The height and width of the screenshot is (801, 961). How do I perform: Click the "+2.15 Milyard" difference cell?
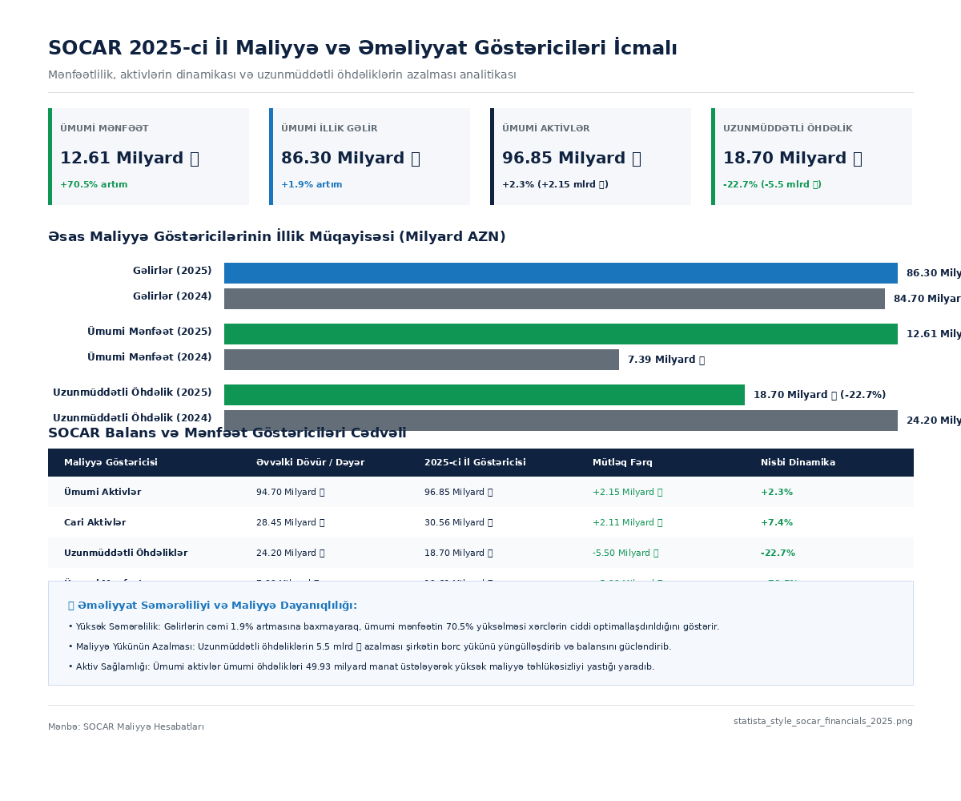pyautogui.click(x=628, y=493)
